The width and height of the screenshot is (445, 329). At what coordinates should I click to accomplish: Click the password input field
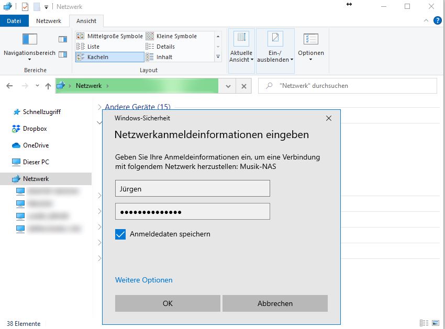[x=193, y=211]
